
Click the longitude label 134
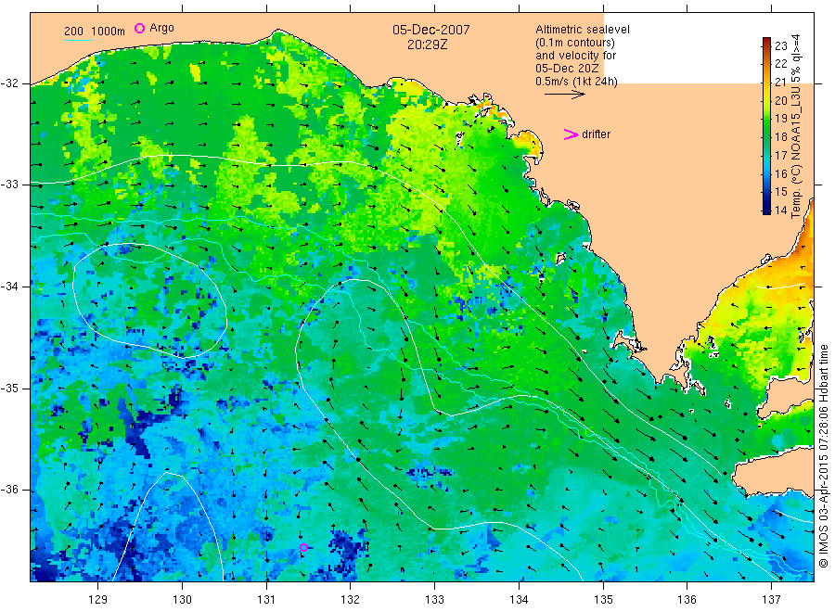point(519,600)
